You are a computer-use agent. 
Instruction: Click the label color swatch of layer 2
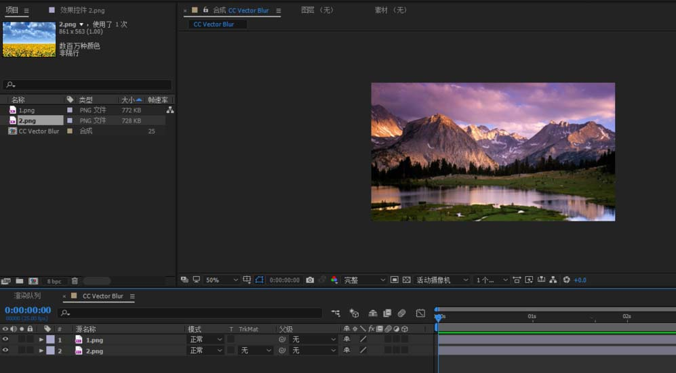tap(50, 351)
